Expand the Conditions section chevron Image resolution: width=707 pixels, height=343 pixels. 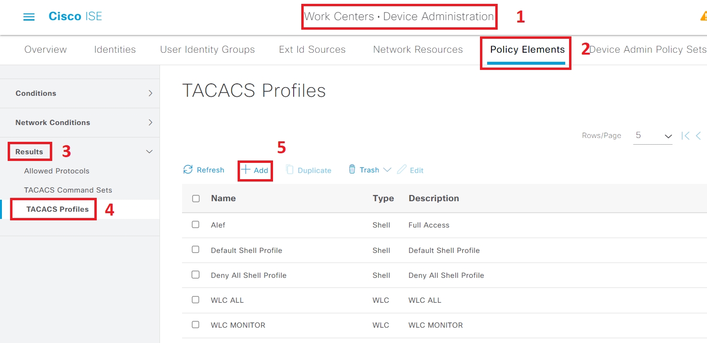150,93
